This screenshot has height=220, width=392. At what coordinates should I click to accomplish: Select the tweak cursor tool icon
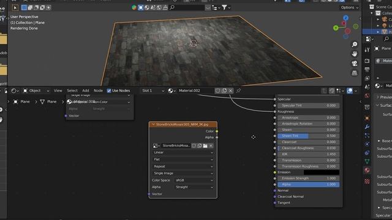(x=15, y=8)
